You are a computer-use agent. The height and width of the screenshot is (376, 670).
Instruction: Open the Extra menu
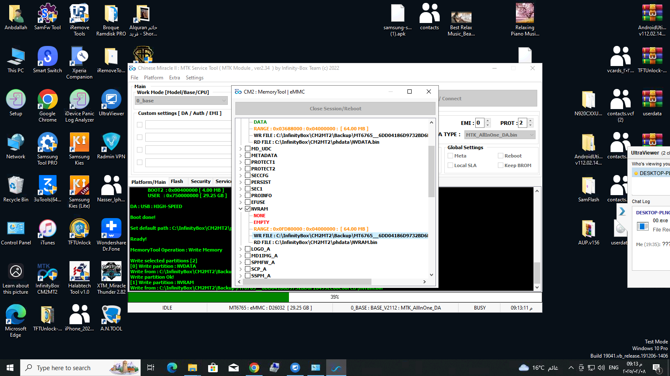point(175,78)
